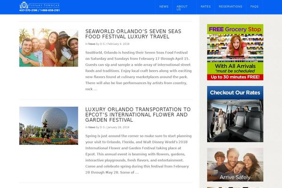The width and height of the screenshot is (282, 188).
Task: Open the Reservations menu item
Action: click(230, 7)
